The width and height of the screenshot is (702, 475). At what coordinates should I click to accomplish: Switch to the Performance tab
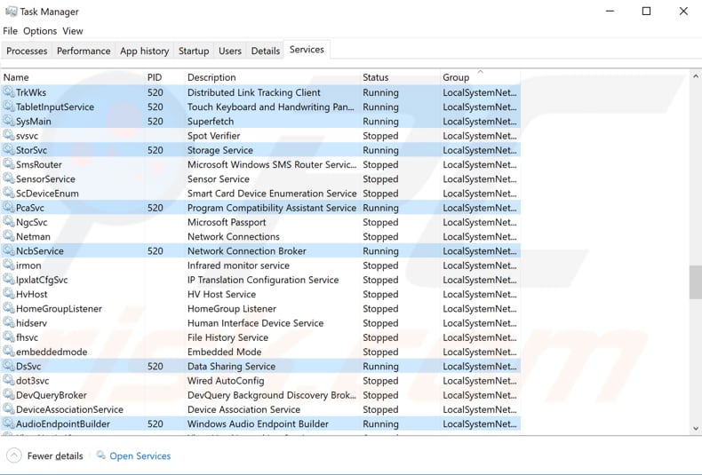pos(84,51)
